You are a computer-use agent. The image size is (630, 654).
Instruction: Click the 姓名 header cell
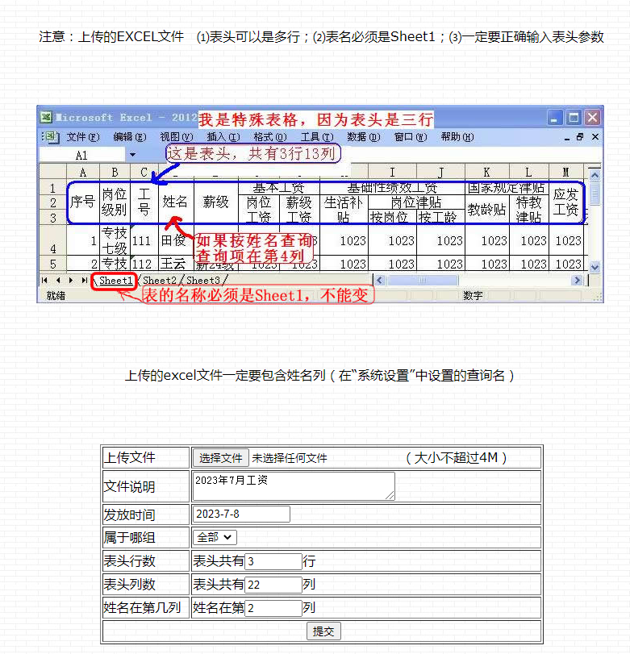point(176,202)
